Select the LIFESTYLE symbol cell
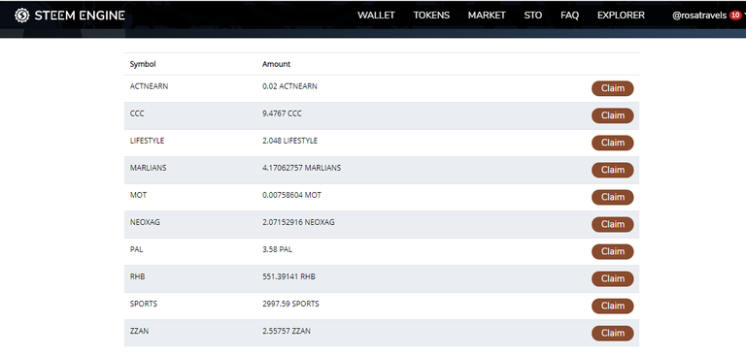 (x=147, y=141)
